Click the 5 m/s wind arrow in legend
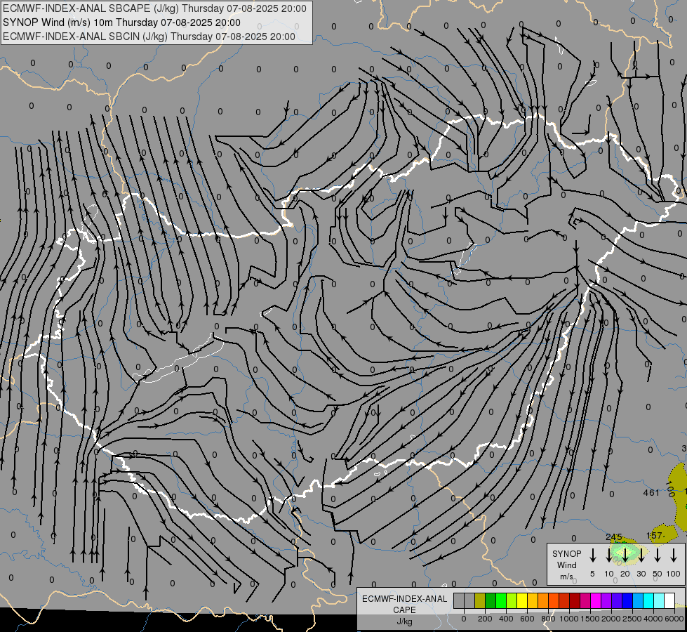Image resolution: width=687 pixels, height=632 pixels. (x=592, y=555)
